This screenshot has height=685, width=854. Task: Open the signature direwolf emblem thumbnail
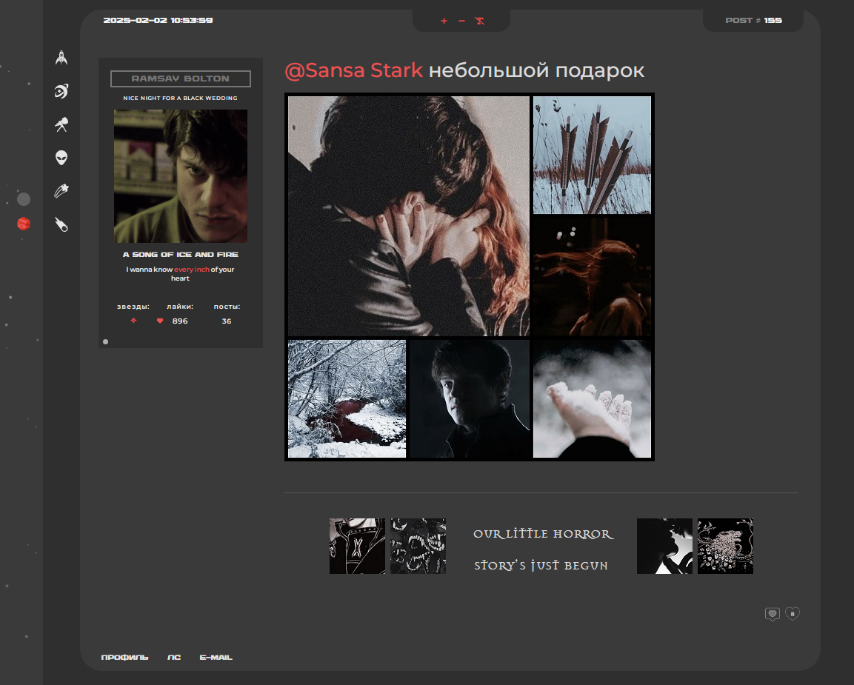[x=725, y=547]
